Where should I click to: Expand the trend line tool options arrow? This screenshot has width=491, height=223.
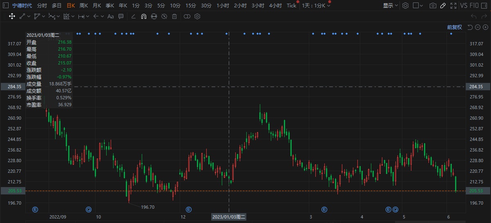click(x=29, y=16)
